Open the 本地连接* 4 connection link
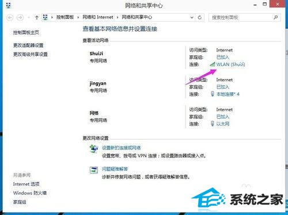Image resolution: width=288 pixels, height=215 pixels. (228, 94)
